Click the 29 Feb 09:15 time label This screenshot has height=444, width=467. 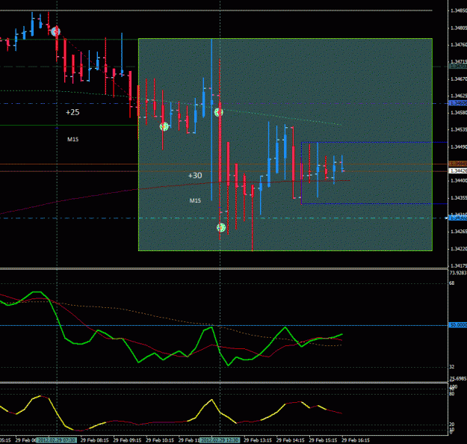(127, 440)
